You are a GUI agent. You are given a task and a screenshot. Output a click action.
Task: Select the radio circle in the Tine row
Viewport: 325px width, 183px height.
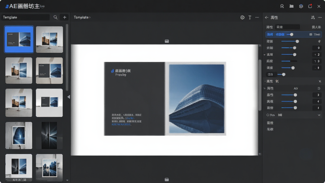(268, 115)
